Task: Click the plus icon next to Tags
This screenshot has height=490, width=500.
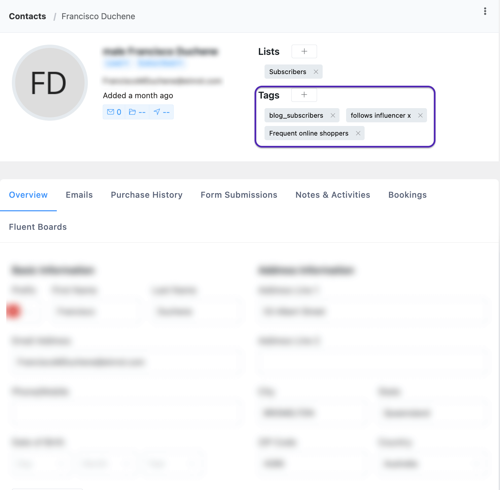Action: coord(304,95)
